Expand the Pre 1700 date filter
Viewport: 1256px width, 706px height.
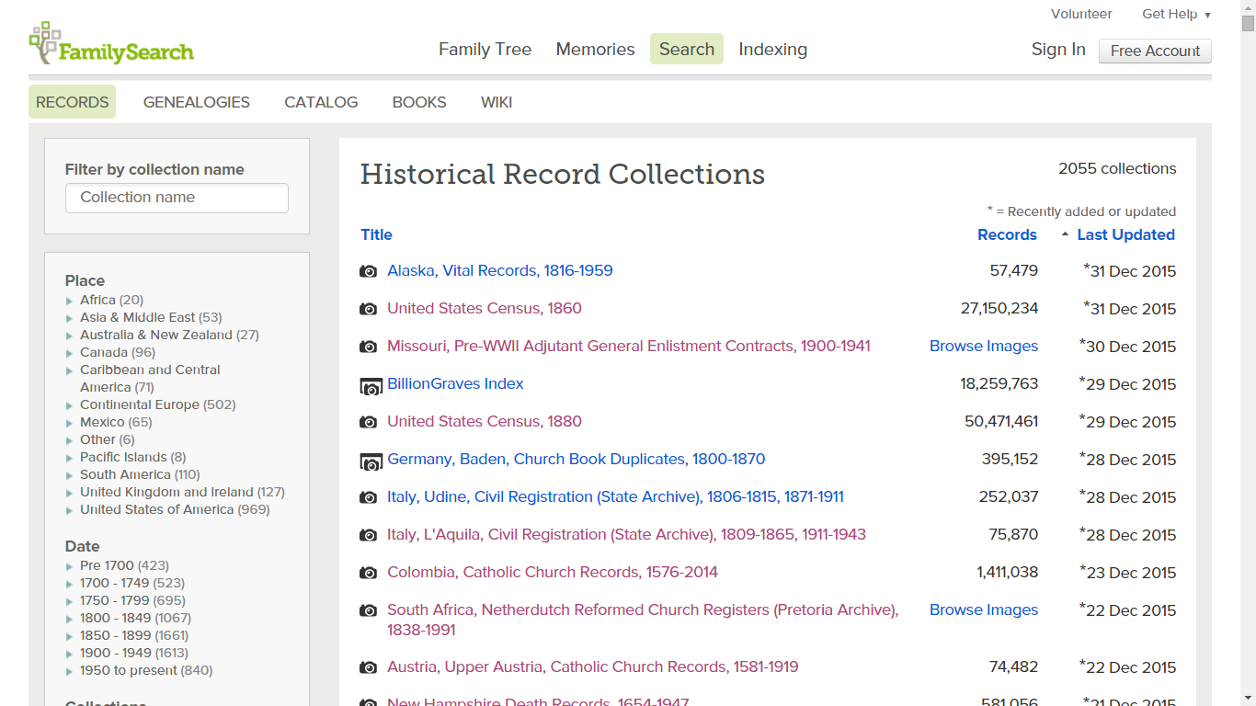[x=70, y=566]
